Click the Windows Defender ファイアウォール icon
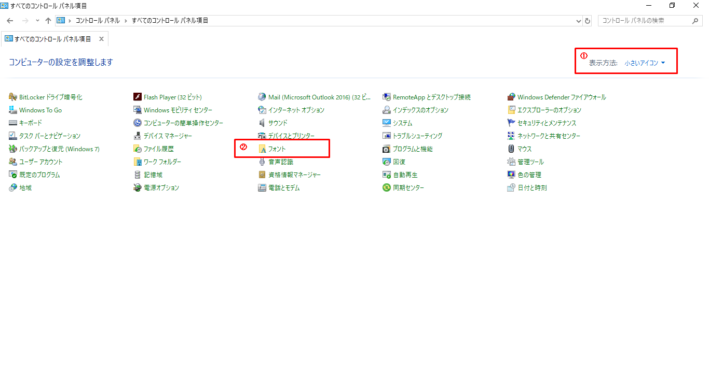709x377 pixels. (511, 97)
